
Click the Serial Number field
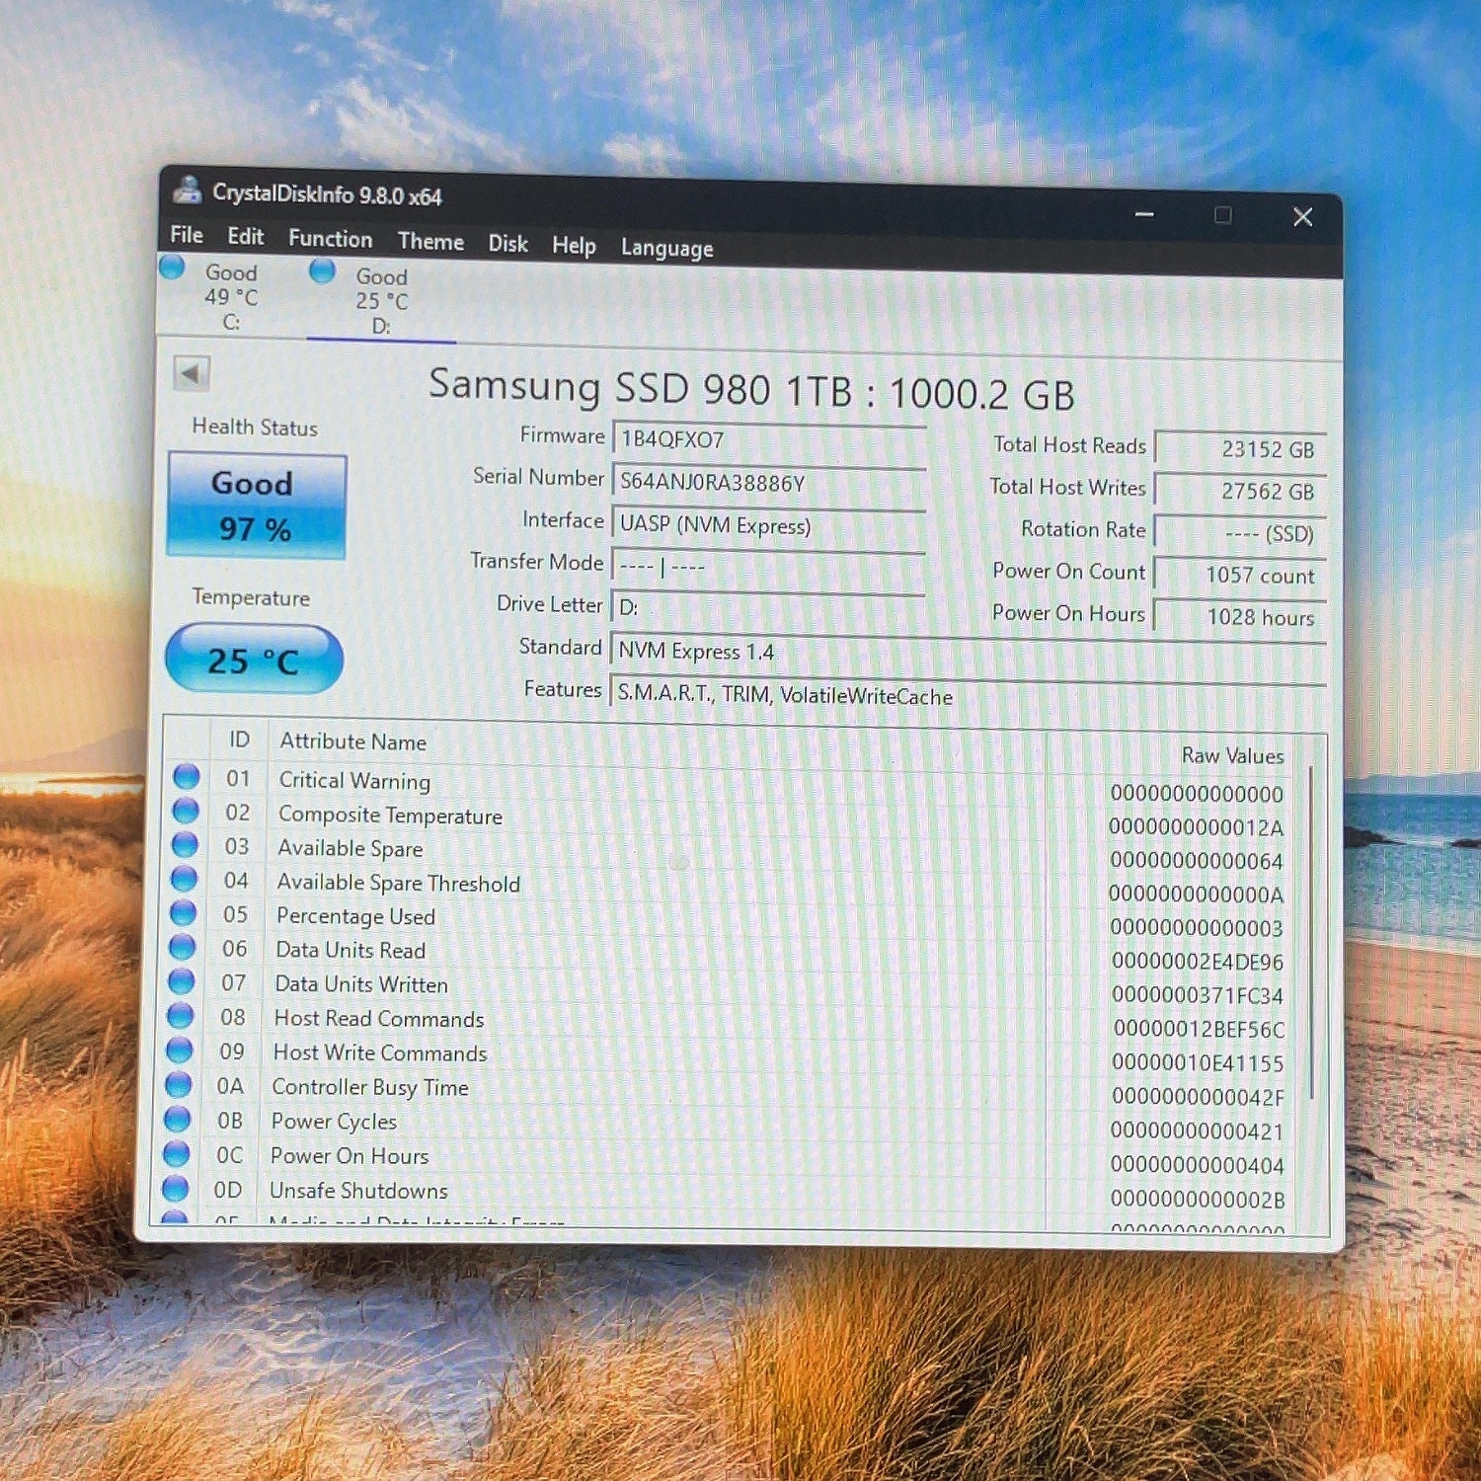(769, 483)
